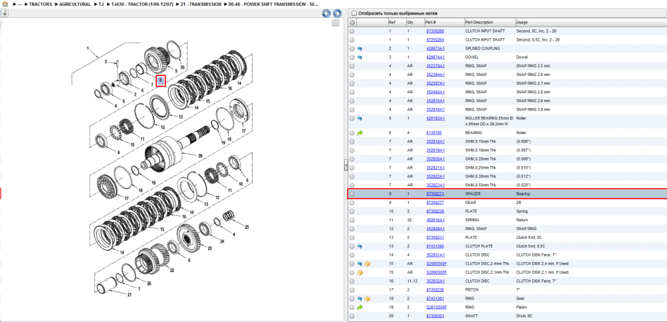The height and width of the screenshot is (322, 667).
Task: Go to previous diagram with left arrow
Action: point(326,13)
